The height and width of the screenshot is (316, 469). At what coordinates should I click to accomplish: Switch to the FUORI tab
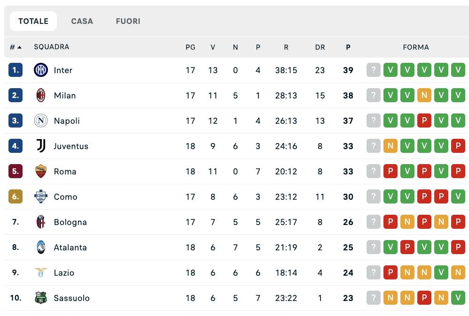128,21
